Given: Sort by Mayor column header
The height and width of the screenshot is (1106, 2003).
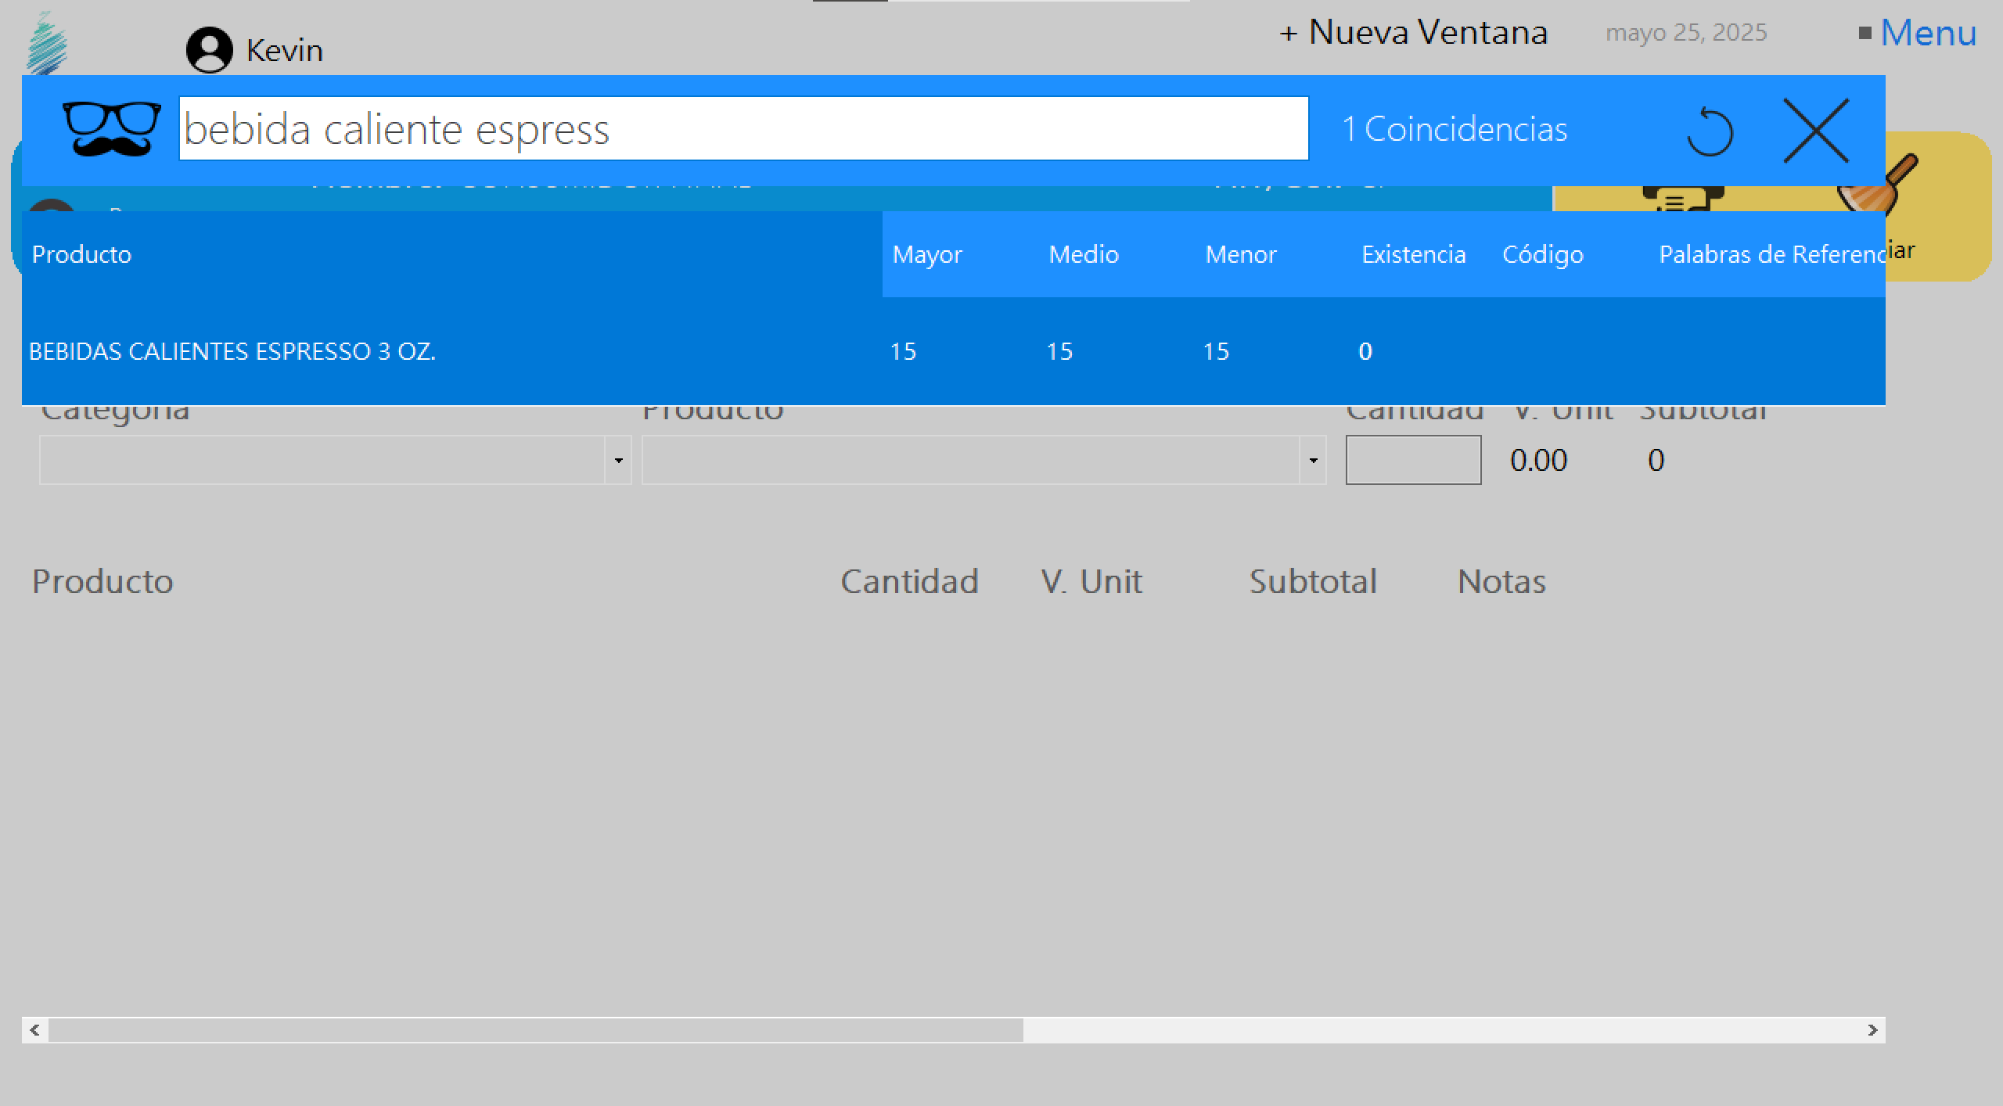Looking at the screenshot, I should click(927, 254).
